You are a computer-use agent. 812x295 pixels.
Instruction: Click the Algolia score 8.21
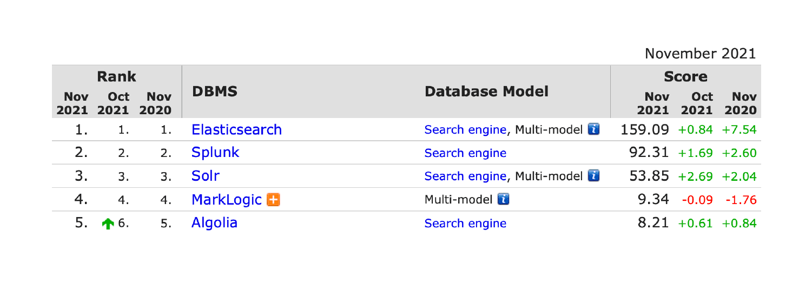click(x=654, y=223)
